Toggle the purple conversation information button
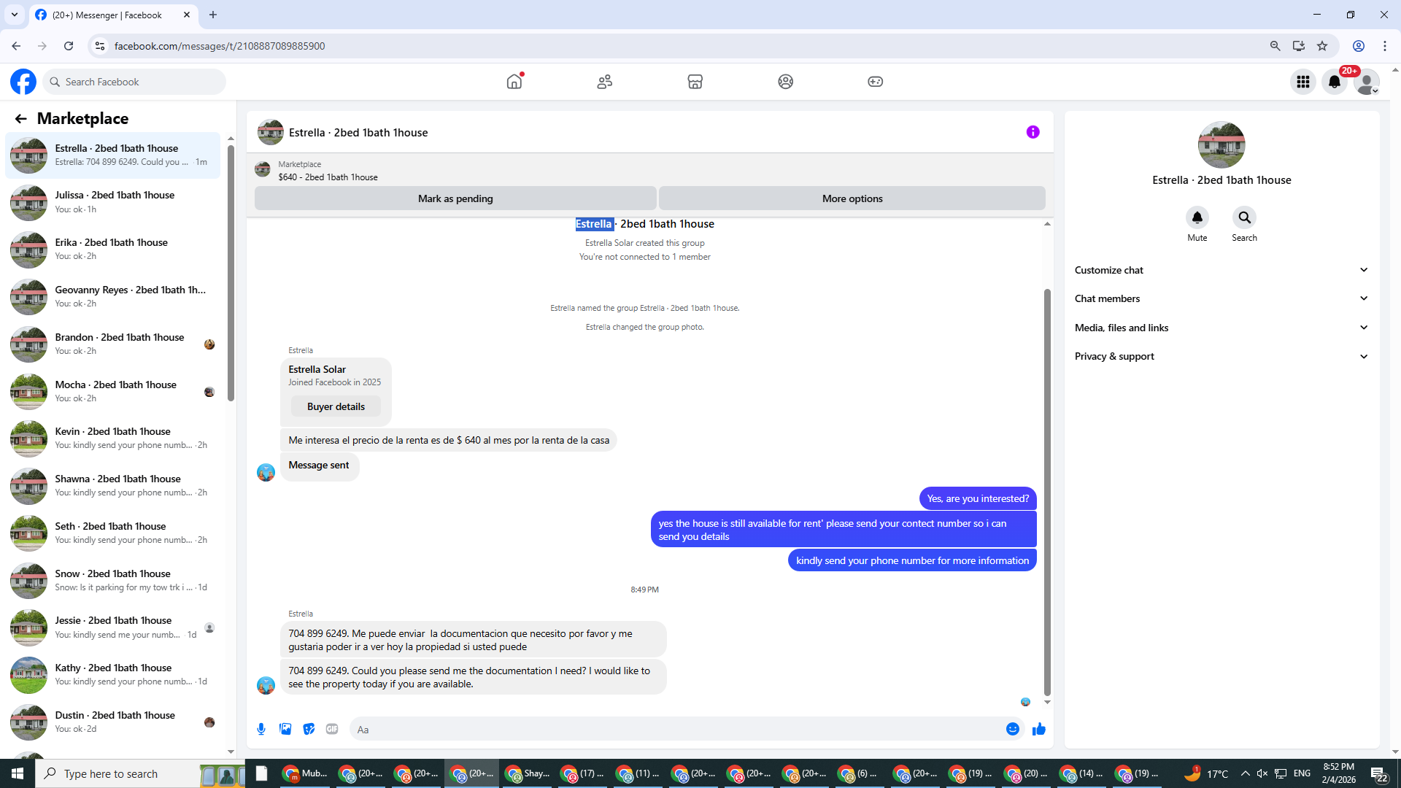The image size is (1401, 788). click(1033, 132)
